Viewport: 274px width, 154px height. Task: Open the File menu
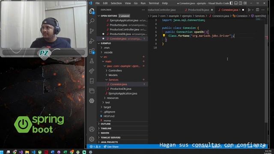(98, 3)
